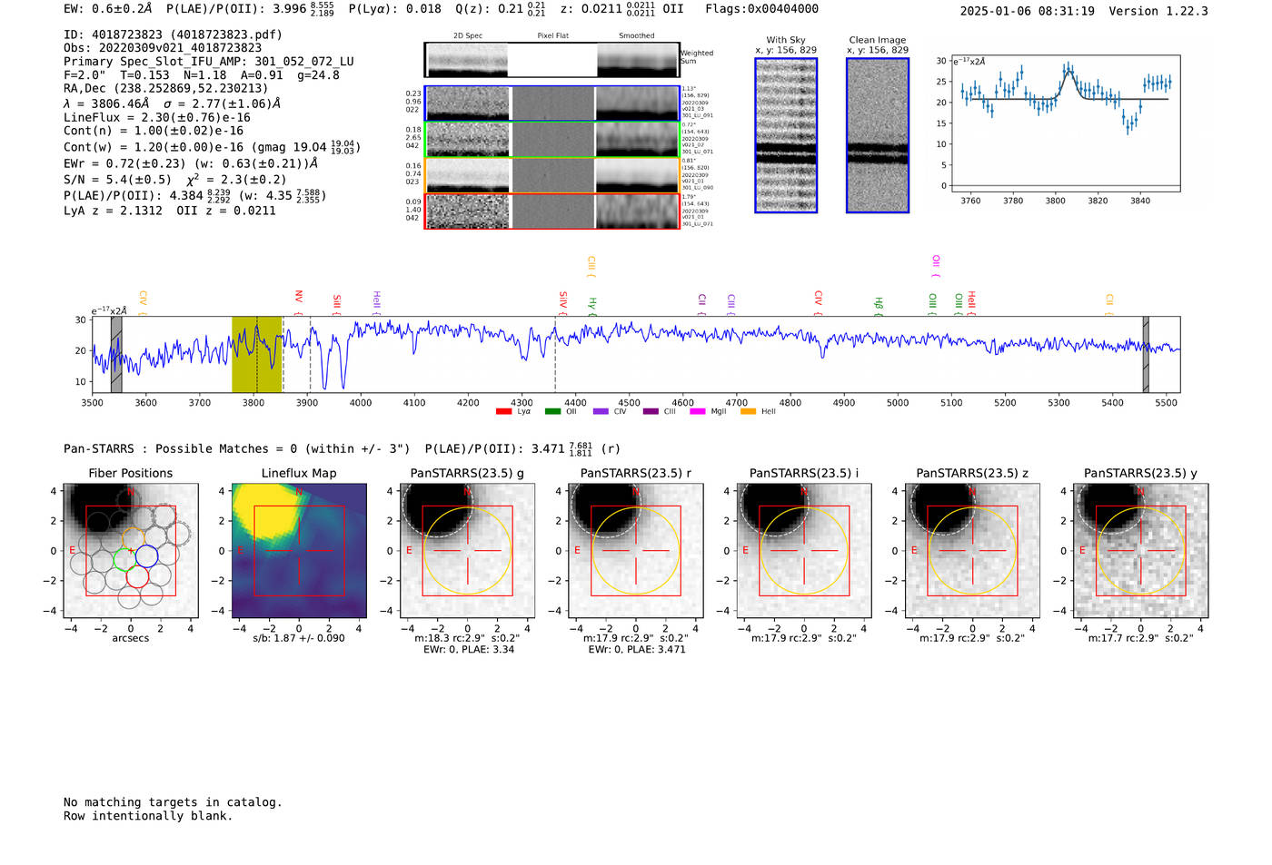Click the red fiber circle in Fiber Positions
This screenshot has width=1272, height=865.
click(x=136, y=576)
